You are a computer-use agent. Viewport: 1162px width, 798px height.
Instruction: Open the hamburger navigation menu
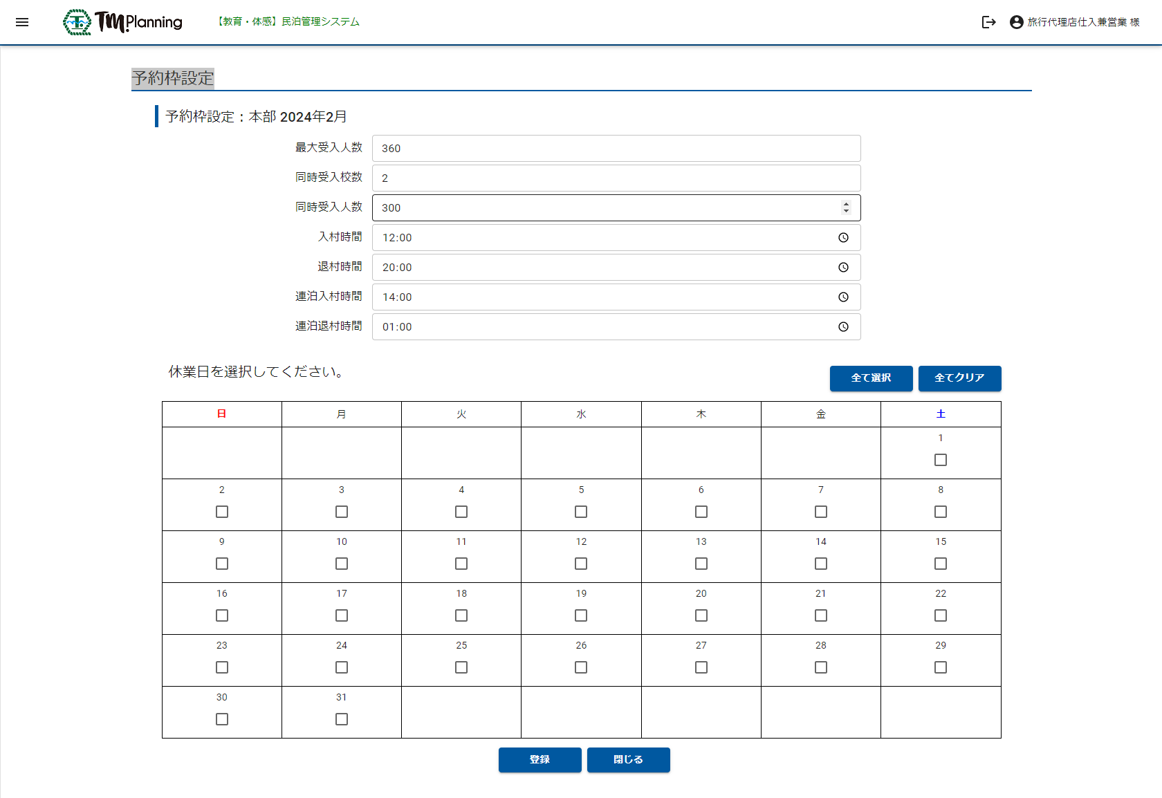pyautogui.click(x=22, y=22)
